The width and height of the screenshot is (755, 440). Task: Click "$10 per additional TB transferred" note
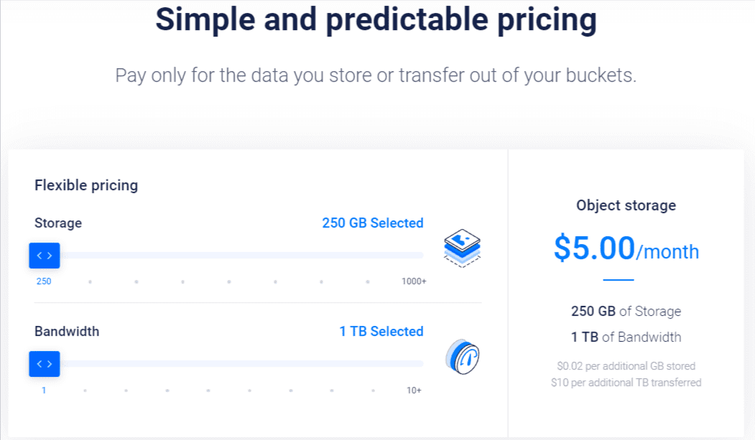(x=626, y=383)
